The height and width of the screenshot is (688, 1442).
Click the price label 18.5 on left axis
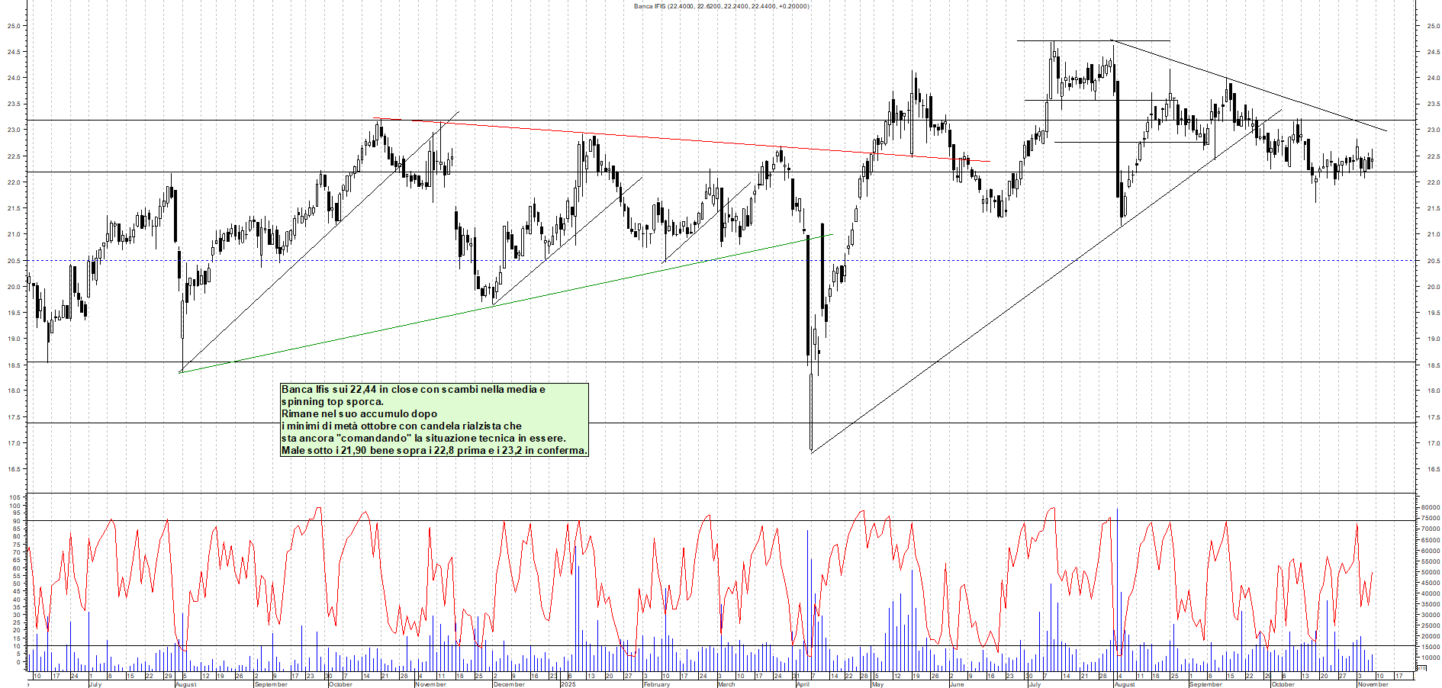click(x=15, y=365)
